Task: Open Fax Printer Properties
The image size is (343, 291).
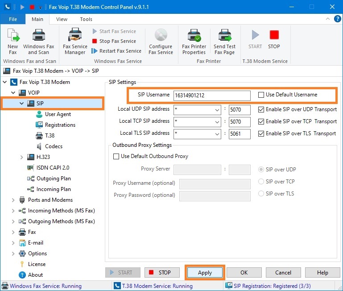Action: (194, 41)
